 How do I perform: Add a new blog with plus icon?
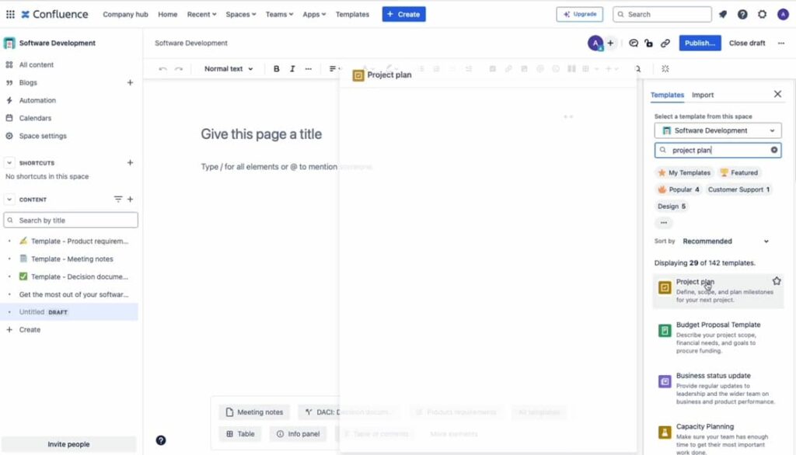click(130, 82)
